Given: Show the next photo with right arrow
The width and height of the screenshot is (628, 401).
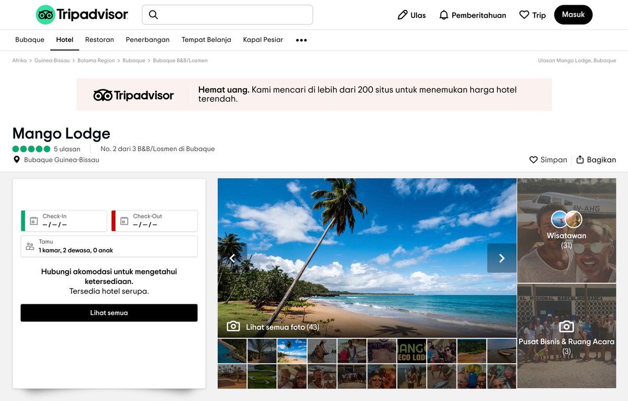Looking at the screenshot, I should (502, 258).
